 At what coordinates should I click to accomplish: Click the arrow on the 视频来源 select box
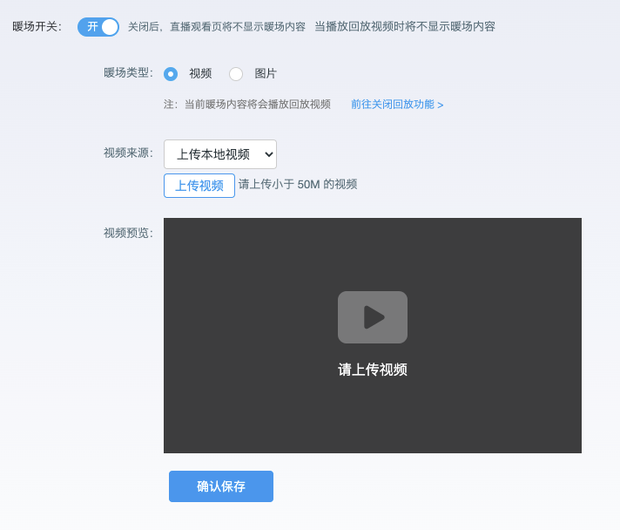(x=267, y=154)
